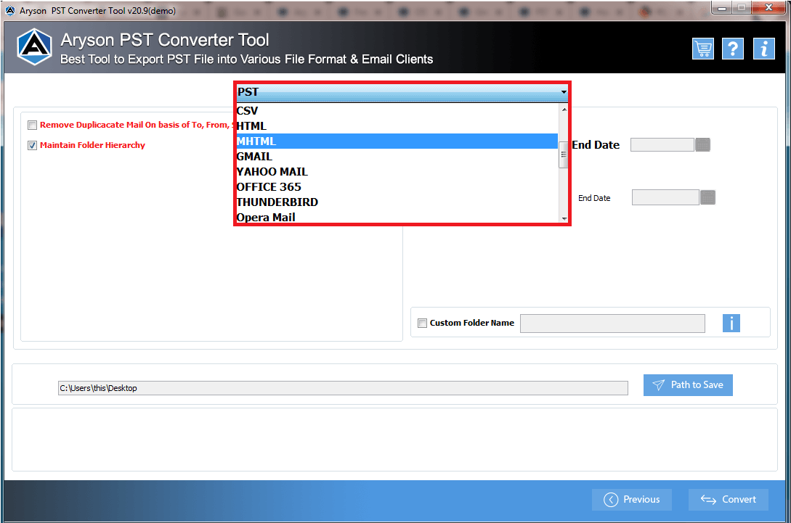Click the format list scrollbar thumb
The width and height of the screenshot is (791, 523).
click(564, 155)
